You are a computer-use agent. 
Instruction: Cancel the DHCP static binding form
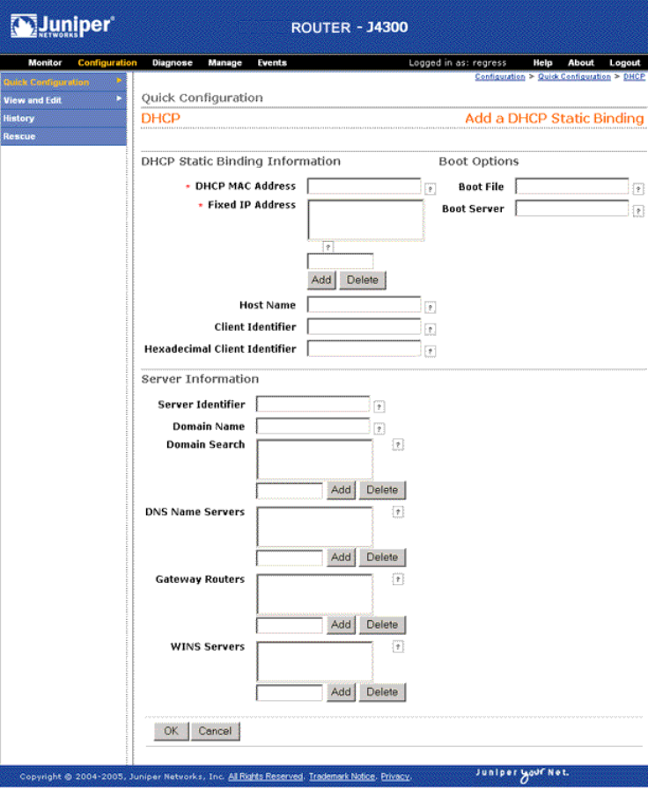click(216, 731)
